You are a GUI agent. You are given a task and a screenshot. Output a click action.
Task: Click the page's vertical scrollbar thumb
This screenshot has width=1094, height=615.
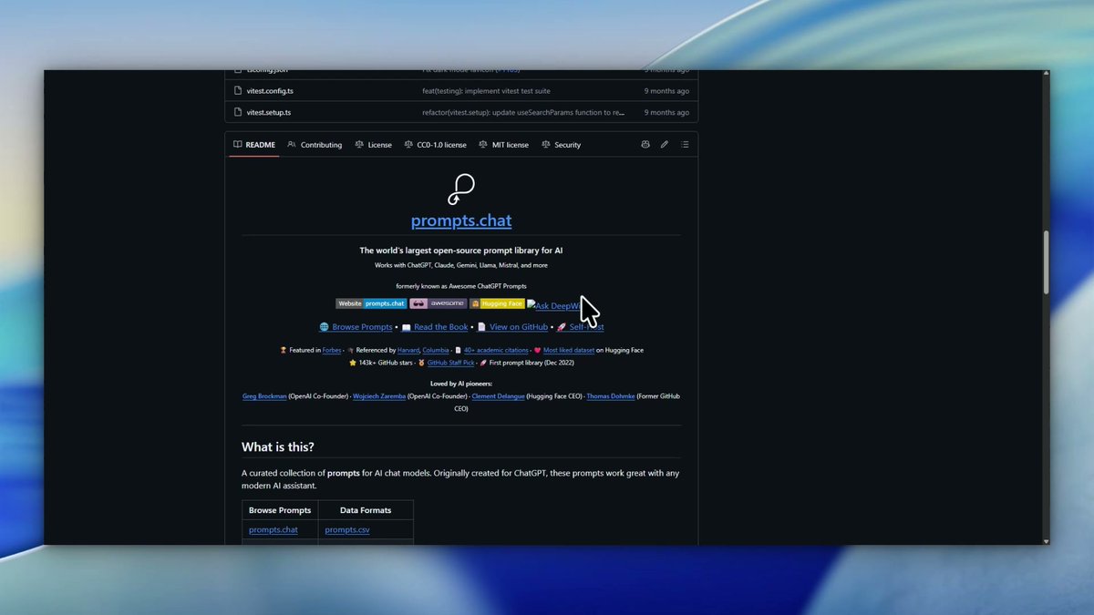(x=1045, y=262)
